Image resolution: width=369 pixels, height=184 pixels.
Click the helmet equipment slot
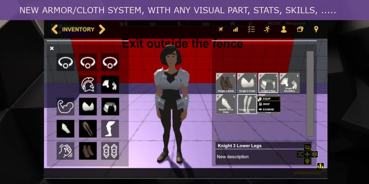88,84
